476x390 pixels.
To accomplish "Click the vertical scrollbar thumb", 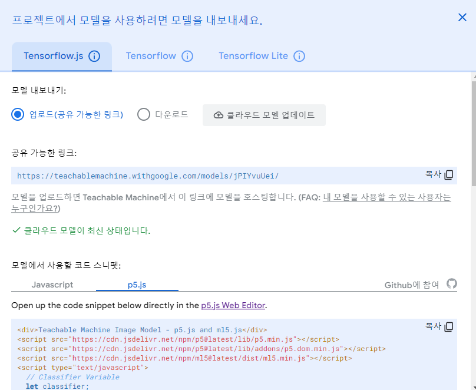I will click(474, 134).
